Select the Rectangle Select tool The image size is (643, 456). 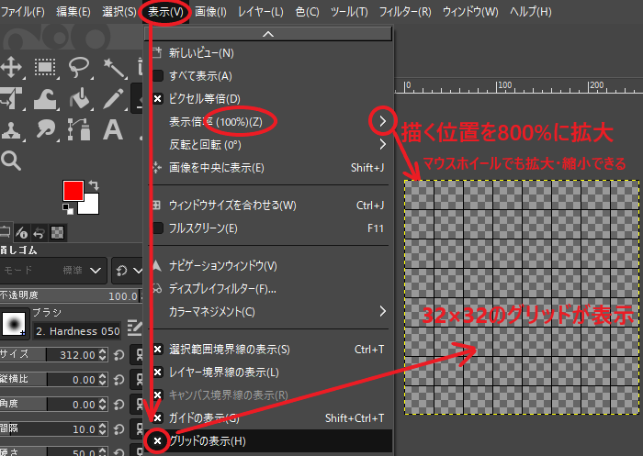click(x=45, y=67)
